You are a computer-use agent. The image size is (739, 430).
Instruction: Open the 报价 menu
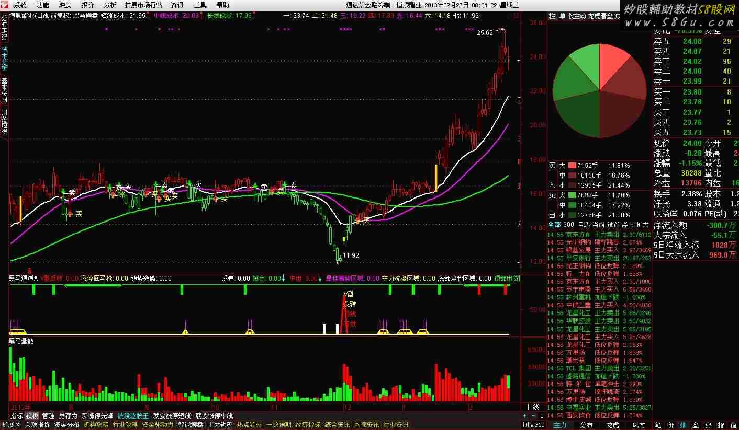(x=87, y=5)
